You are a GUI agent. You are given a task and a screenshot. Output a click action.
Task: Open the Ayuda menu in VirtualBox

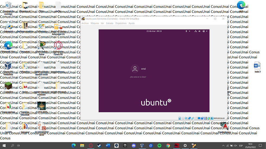coord(131,23)
